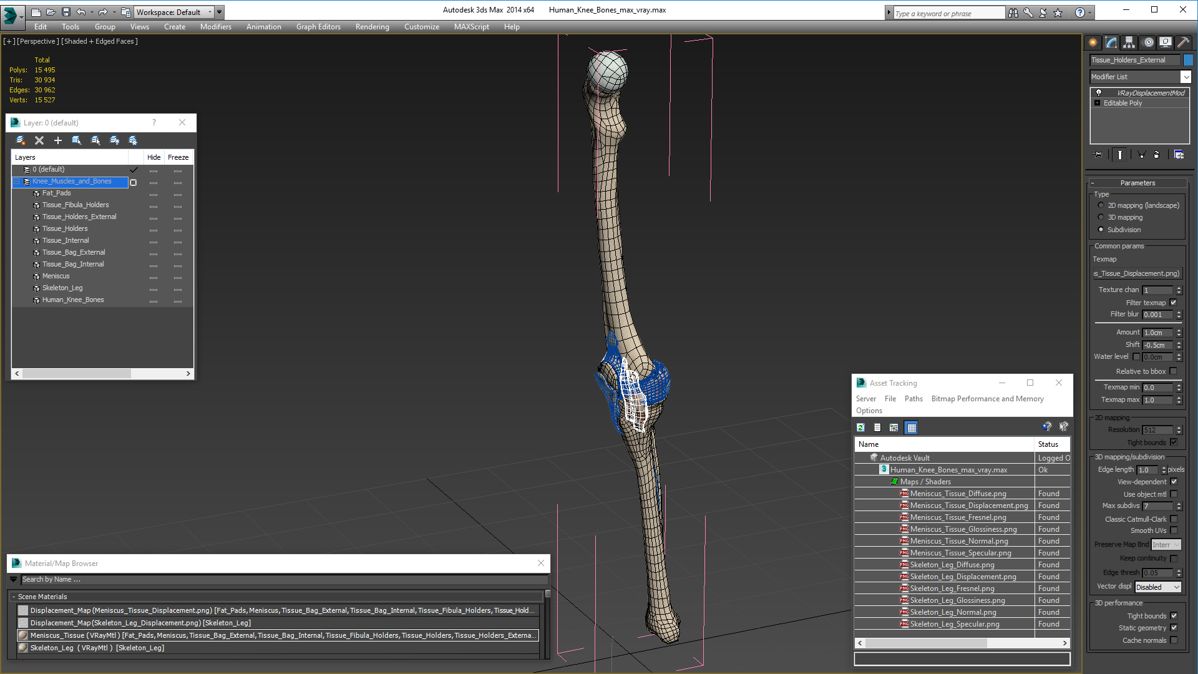The height and width of the screenshot is (674, 1198).
Task: Click Delete layer X icon in Layer dialog
Action: 39,140
